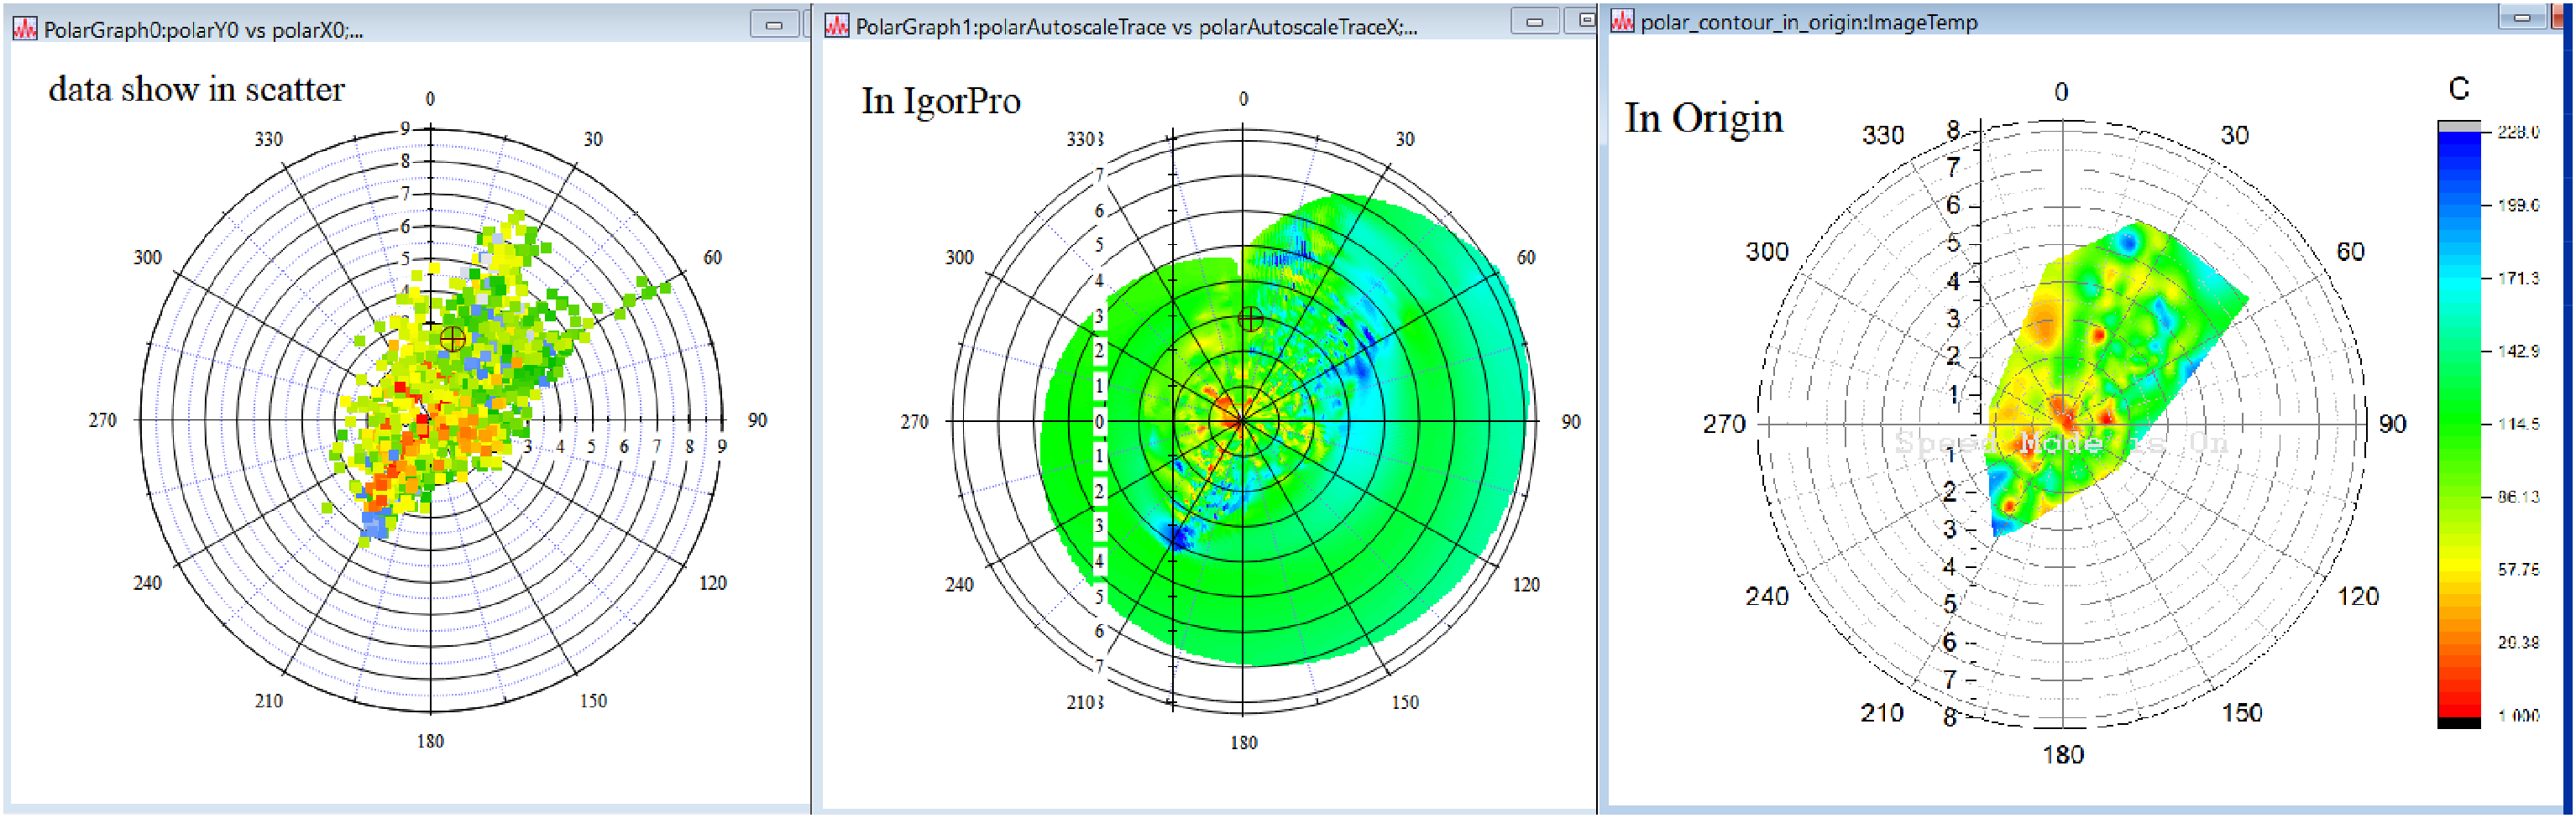Click the 'data show in scatter' annotation

pyautogui.click(x=196, y=89)
